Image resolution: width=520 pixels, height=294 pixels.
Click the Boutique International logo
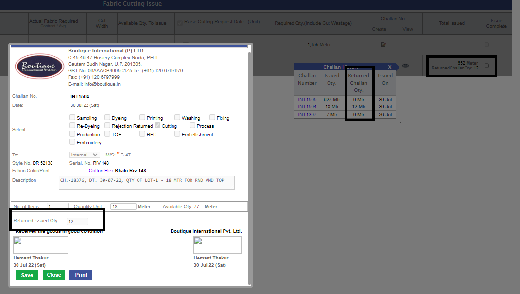[x=39, y=66]
